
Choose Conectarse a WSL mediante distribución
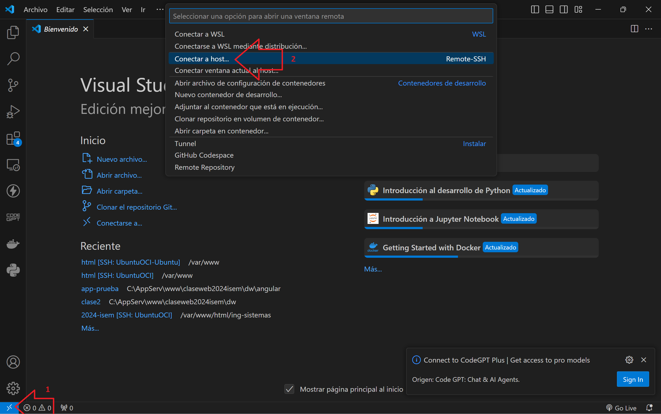331,46
